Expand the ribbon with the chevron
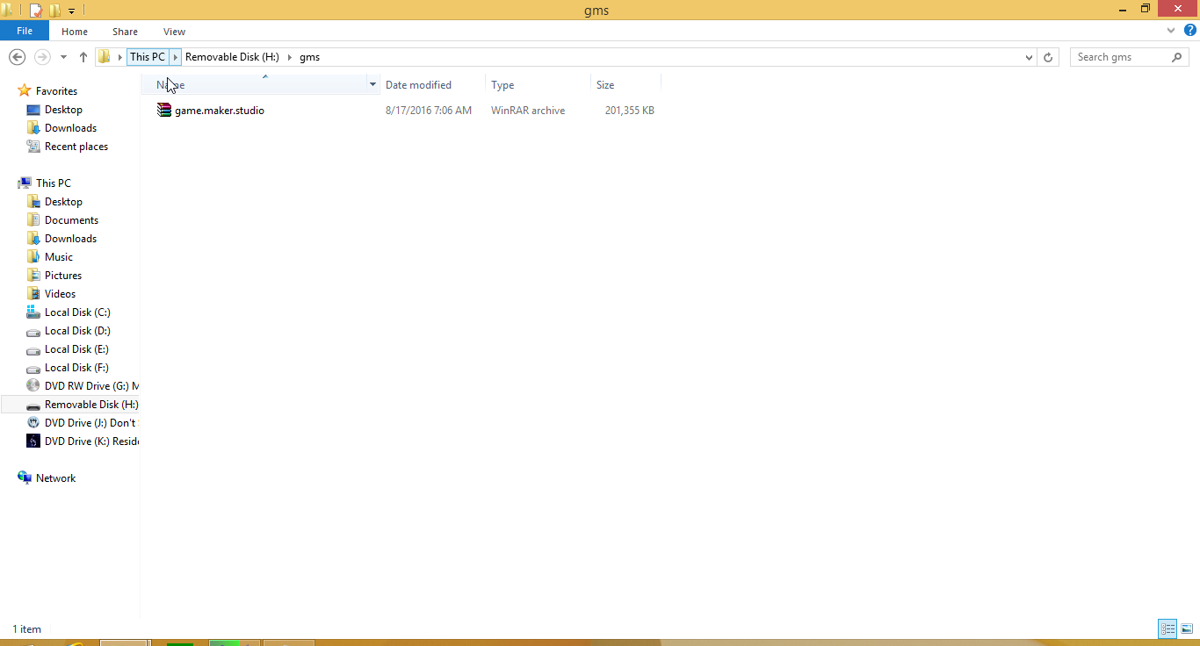The width and height of the screenshot is (1200, 646). pyautogui.click(x=1171, y=31)
